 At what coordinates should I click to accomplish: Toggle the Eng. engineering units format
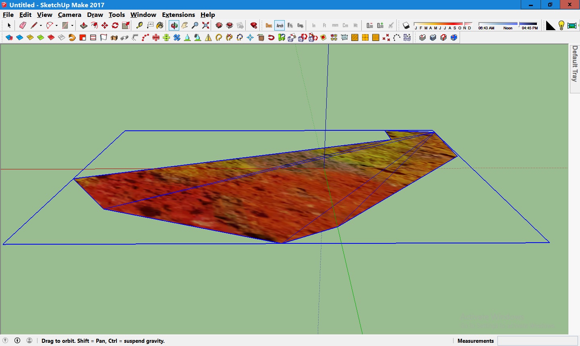[x=300, y=25]
